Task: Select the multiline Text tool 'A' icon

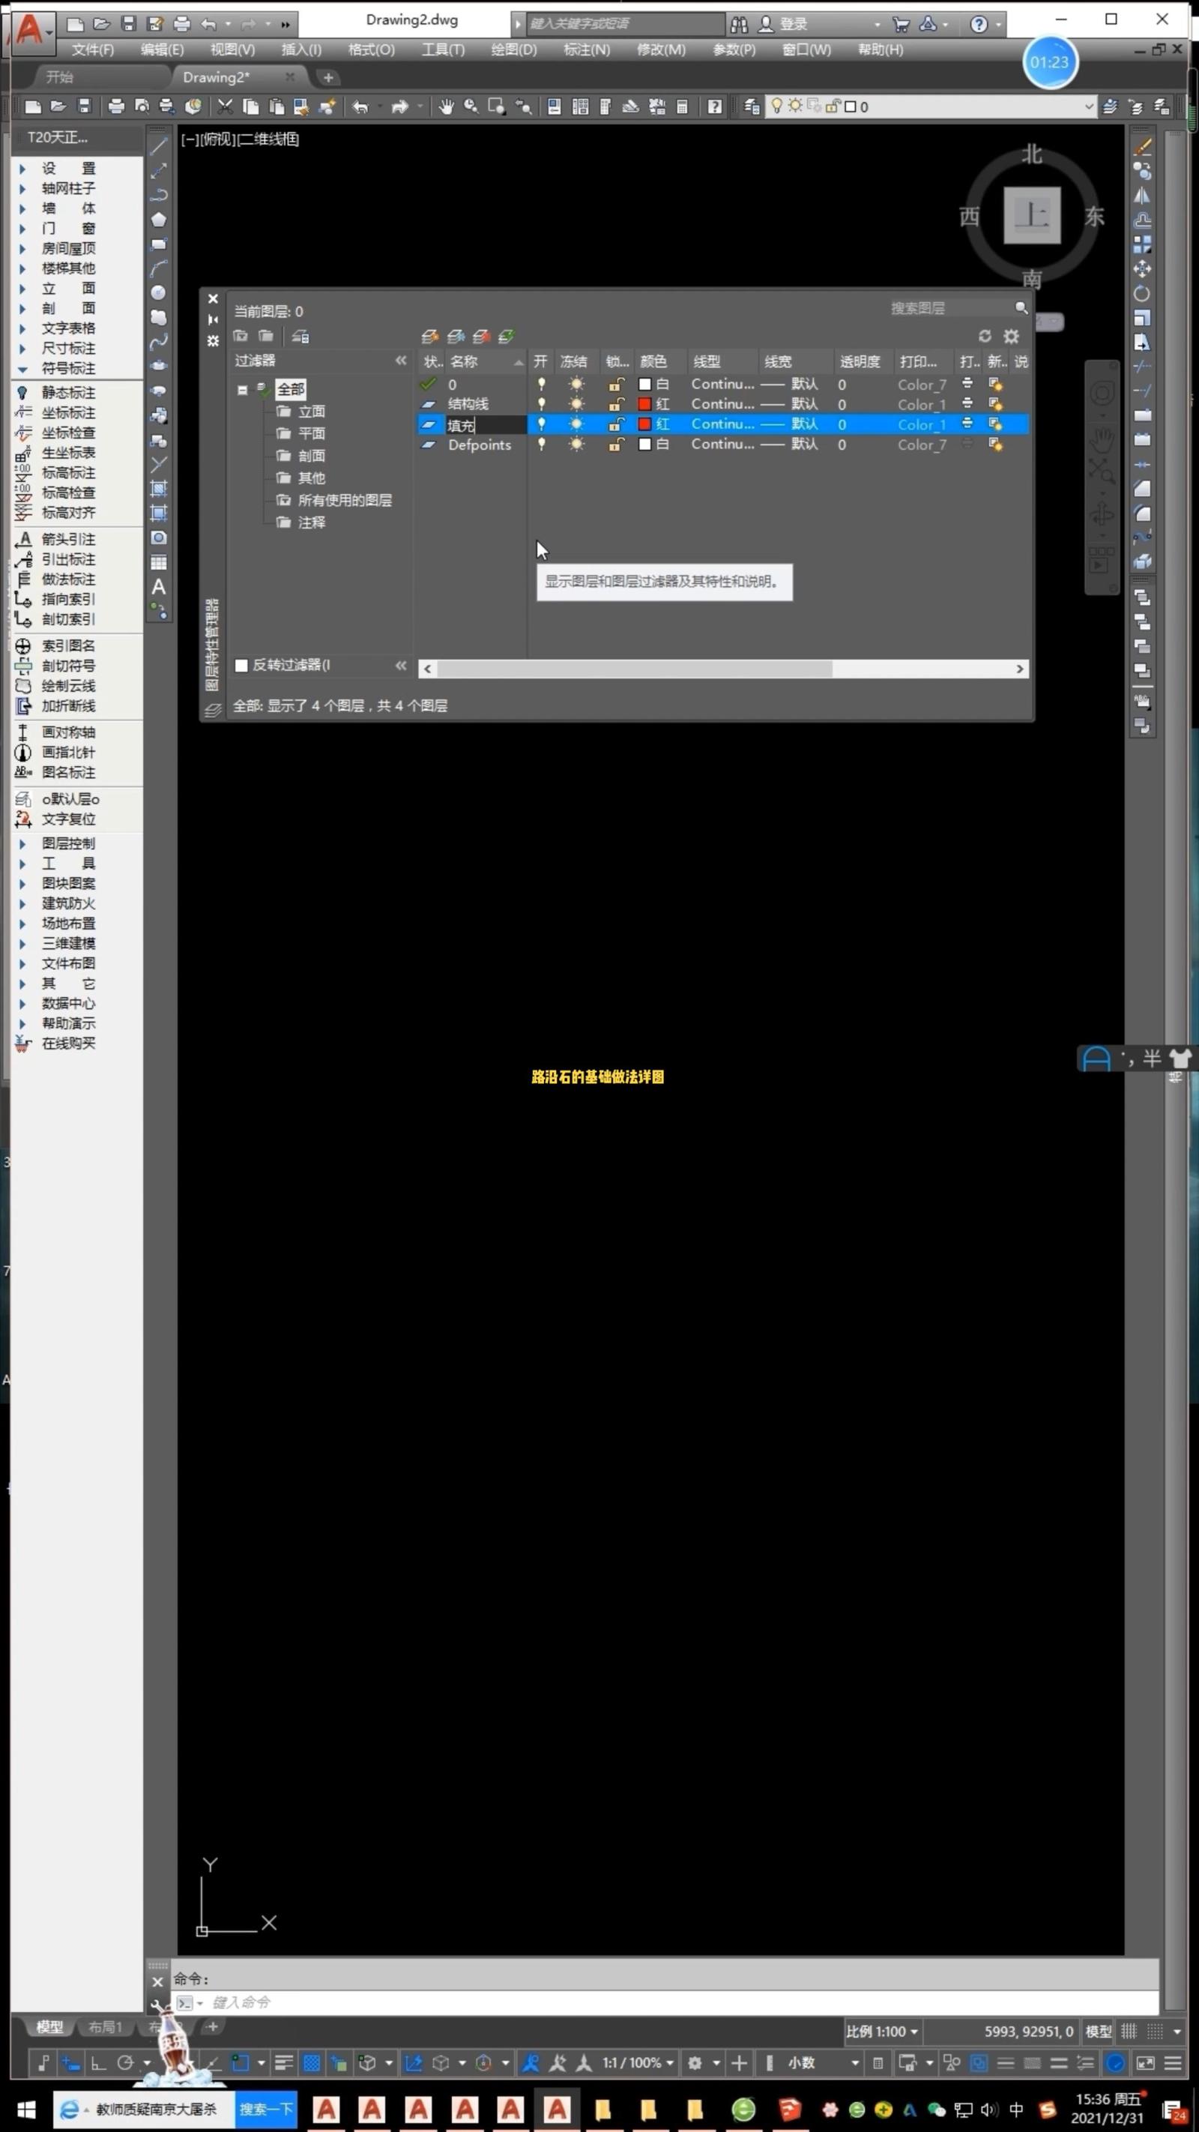Action: [x=159, y=587]
